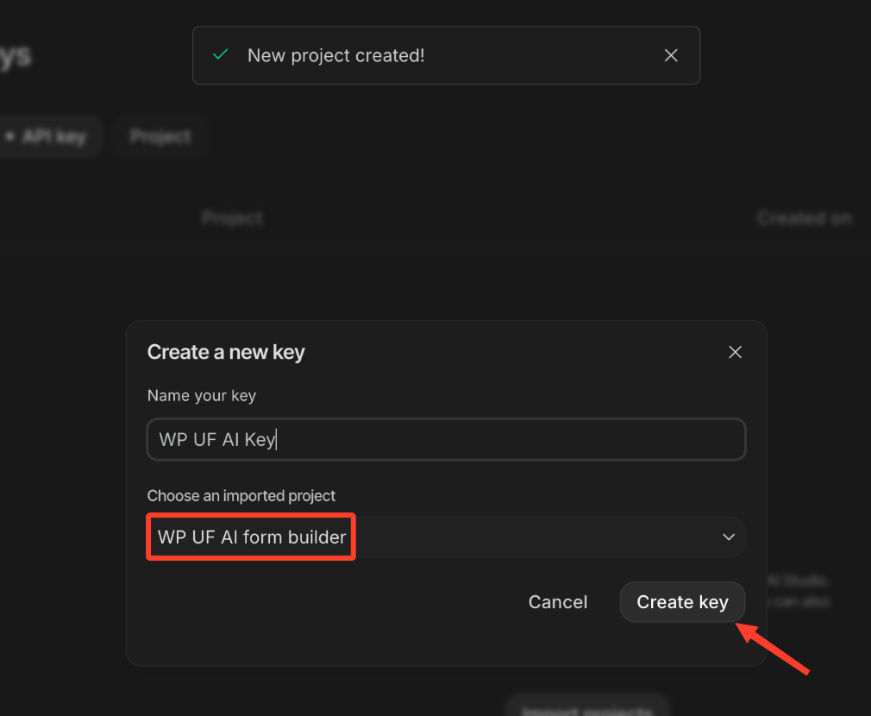Click the API Keys page heading
Screen dimensions: 871x716
coord(16,56)
